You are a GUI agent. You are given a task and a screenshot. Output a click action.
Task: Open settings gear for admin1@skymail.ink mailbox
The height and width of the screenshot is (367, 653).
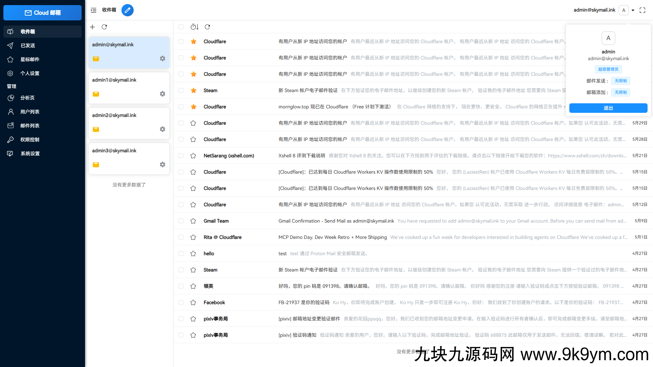(x=163, y=94)
